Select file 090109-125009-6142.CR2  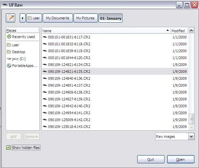pyautogui.click(x=115, y=120)
